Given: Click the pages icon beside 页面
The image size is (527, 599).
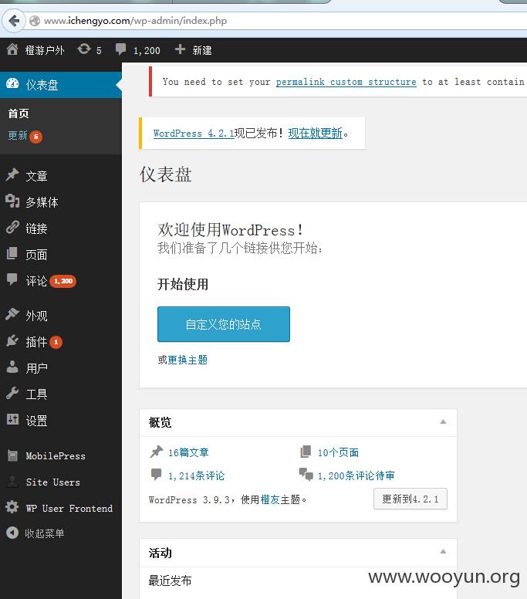Looking at the screenshot, I should point(12,253).
